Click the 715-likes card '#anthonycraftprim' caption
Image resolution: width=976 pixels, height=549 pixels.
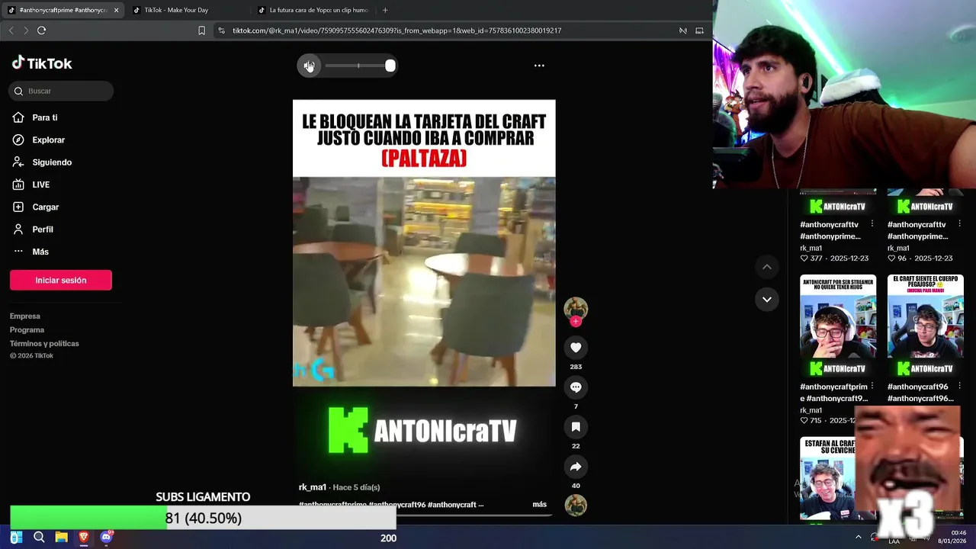click(x=833, y=393)
